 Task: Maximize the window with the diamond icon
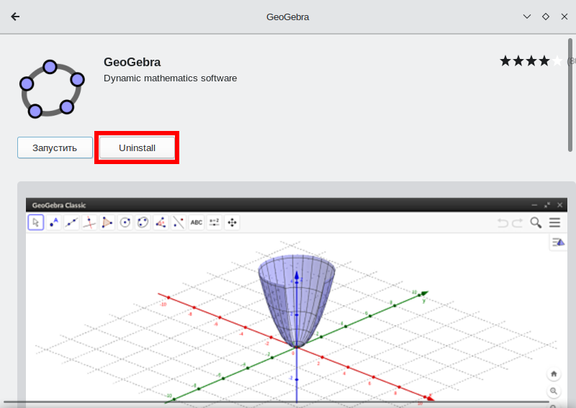[x=546, y=17]
